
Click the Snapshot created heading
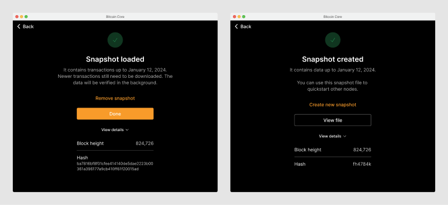333,59
